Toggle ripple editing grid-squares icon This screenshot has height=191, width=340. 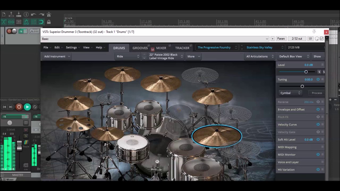pos(19,22)
